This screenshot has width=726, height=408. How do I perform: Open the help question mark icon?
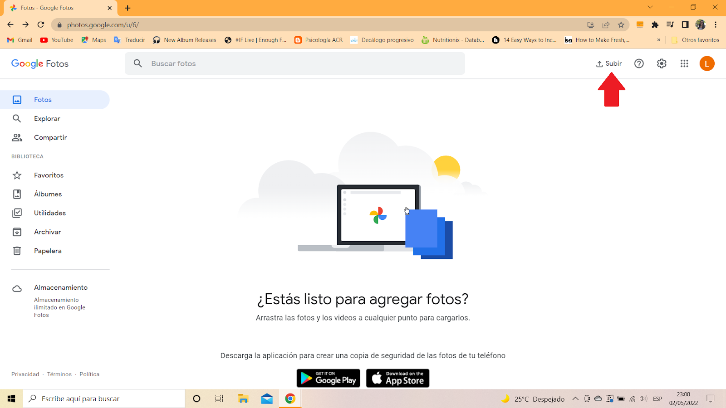[639, 63]
